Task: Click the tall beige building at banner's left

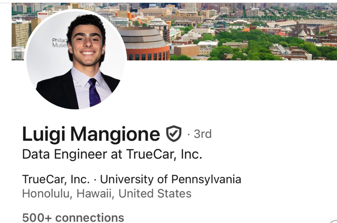Action: [x=20, y=35]
